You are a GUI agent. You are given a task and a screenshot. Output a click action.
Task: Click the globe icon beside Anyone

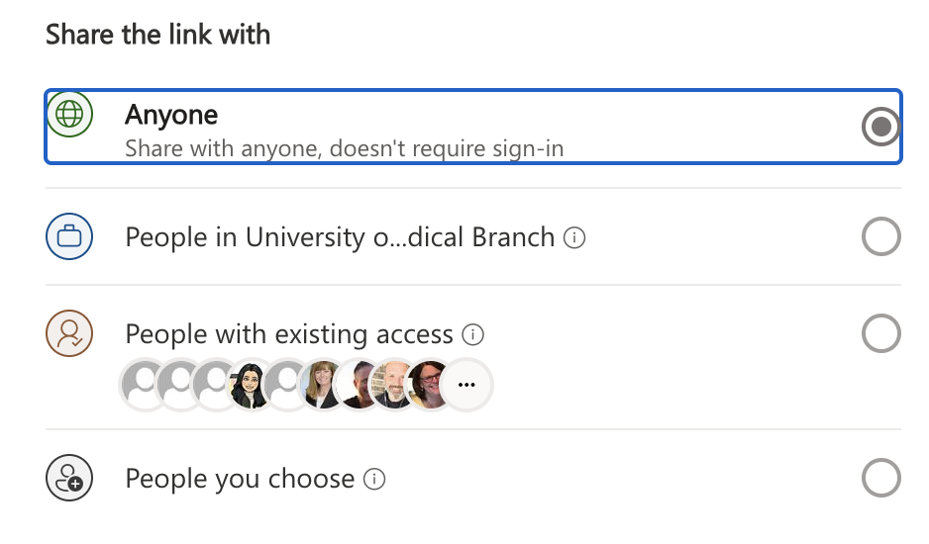pos(69,115)
